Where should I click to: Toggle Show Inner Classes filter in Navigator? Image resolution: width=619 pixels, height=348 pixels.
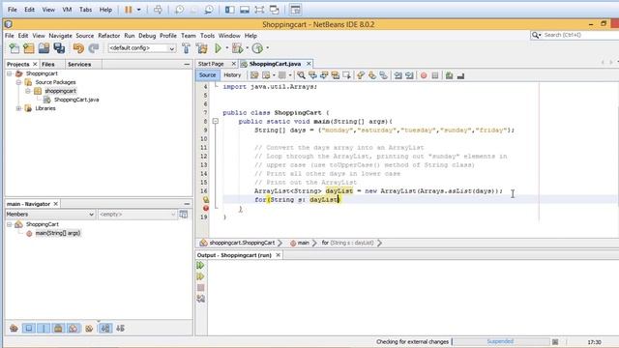pyautogui.click(x=74, y=328)
